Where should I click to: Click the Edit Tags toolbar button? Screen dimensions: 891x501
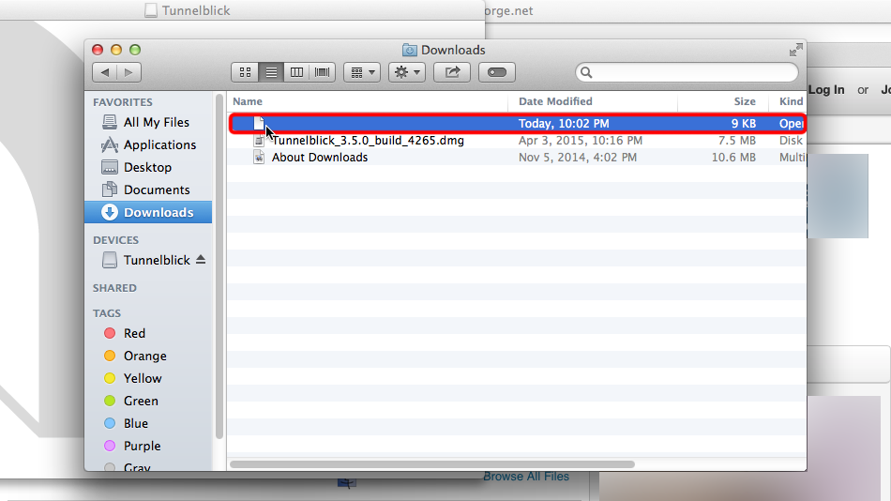pyautogui.click(x=497, y=72)
